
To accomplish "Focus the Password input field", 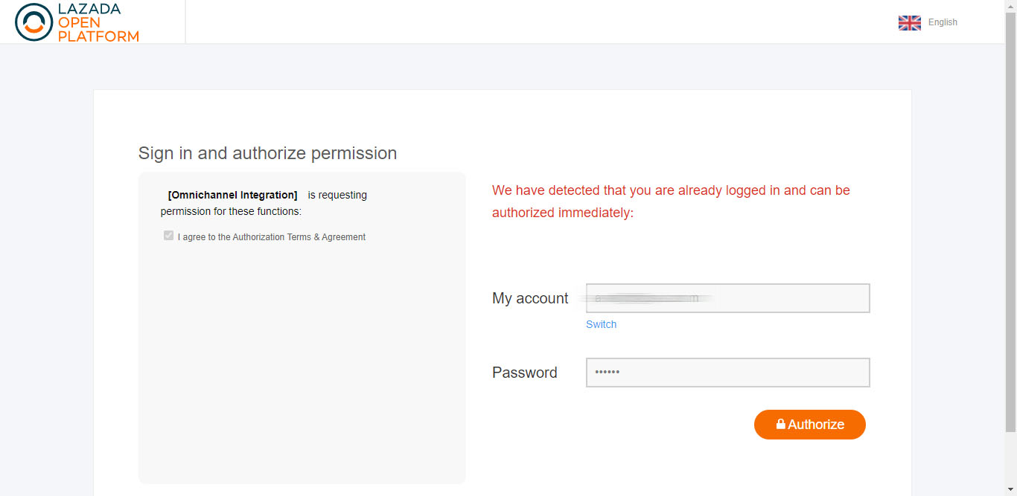I will (x=727, y=373).
